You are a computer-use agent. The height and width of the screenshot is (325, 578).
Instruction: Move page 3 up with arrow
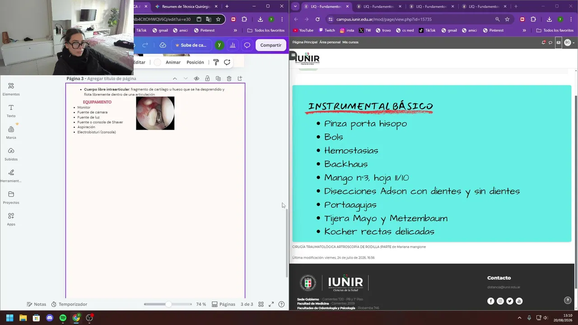[175, 79]
